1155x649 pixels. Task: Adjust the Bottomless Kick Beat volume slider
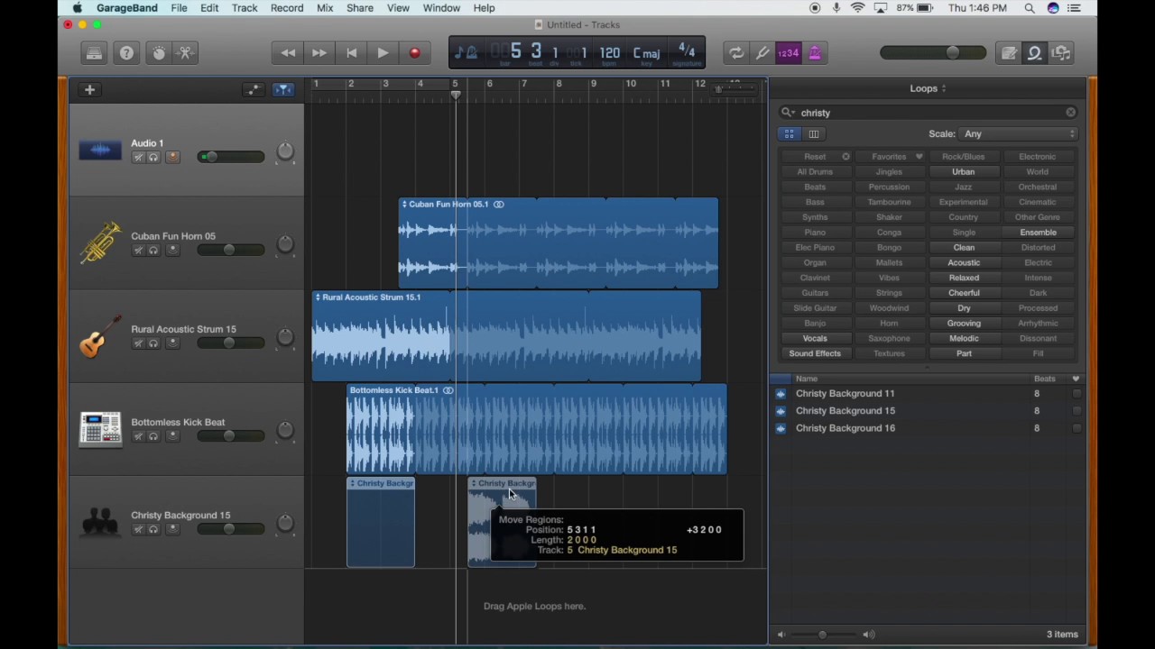click(x=231, y=436)
